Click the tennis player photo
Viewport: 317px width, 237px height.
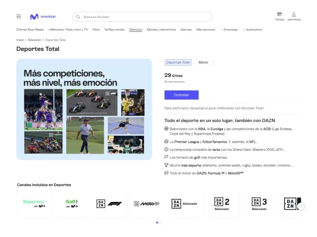[126, 126]
